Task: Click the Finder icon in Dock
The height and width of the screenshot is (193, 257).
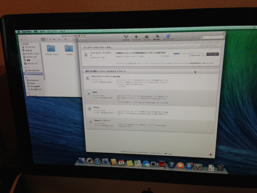Action: [x=82, y=161]
